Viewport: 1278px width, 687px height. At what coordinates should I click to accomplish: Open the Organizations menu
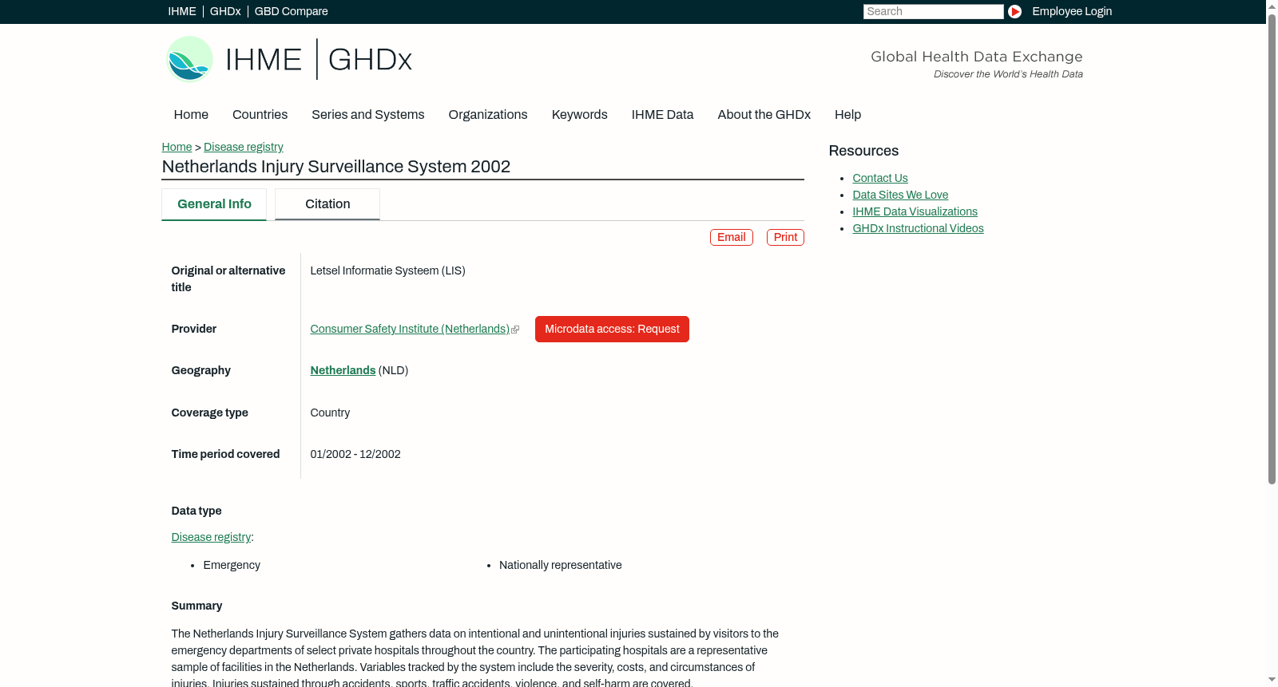pos(488,115)
